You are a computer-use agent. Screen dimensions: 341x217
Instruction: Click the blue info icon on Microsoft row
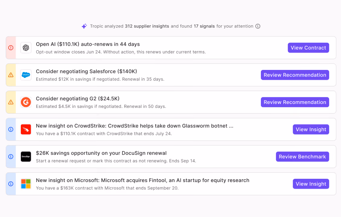[x=11, y=184]
